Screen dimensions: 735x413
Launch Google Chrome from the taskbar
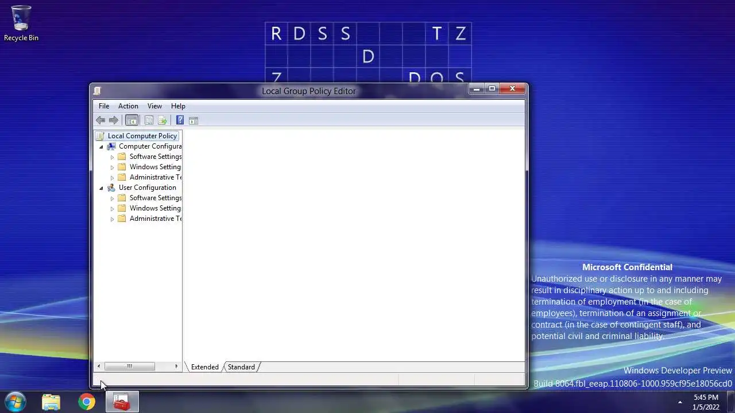(87, 402)
